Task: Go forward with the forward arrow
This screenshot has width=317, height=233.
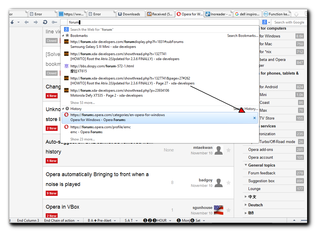Action: tap(36, 22)
